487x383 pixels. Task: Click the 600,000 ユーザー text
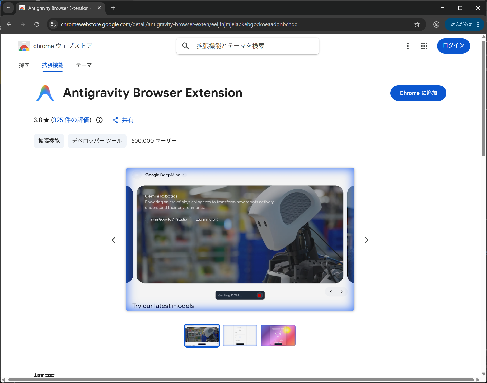(x=154, y=141)
